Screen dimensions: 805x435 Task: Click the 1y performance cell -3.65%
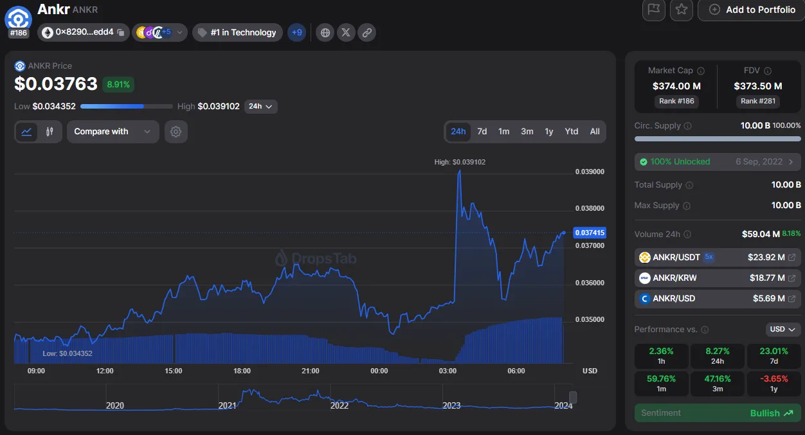pos(773,384)
